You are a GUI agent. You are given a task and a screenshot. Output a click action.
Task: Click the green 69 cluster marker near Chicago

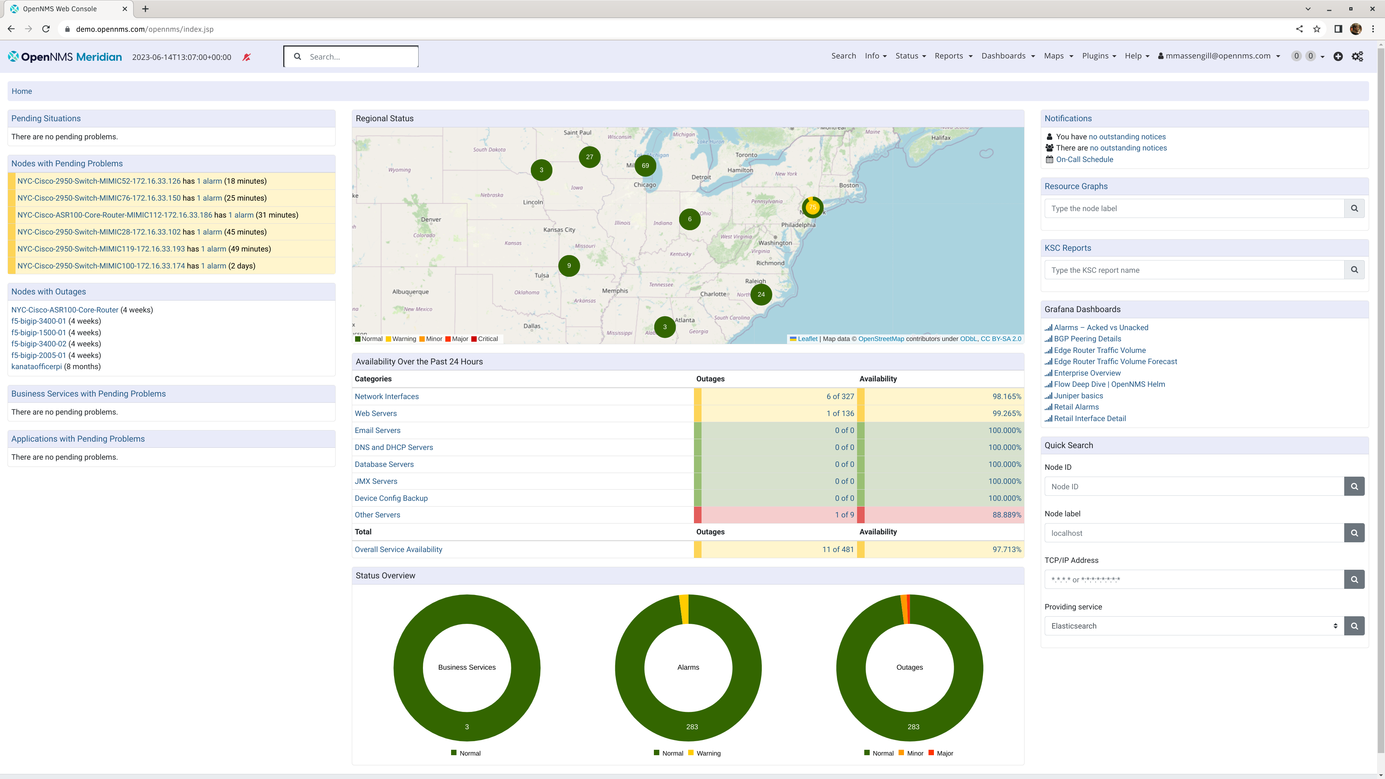pyautogui.click(x=645, y=166)
